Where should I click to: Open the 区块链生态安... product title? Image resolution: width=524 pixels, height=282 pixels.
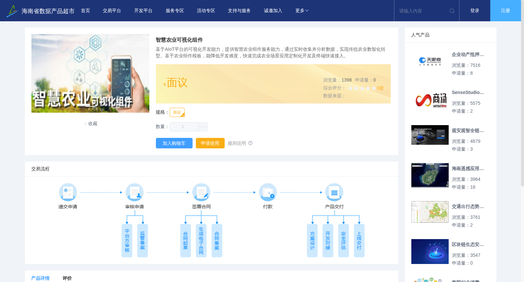pyautogui.click(x=468, y=245)
